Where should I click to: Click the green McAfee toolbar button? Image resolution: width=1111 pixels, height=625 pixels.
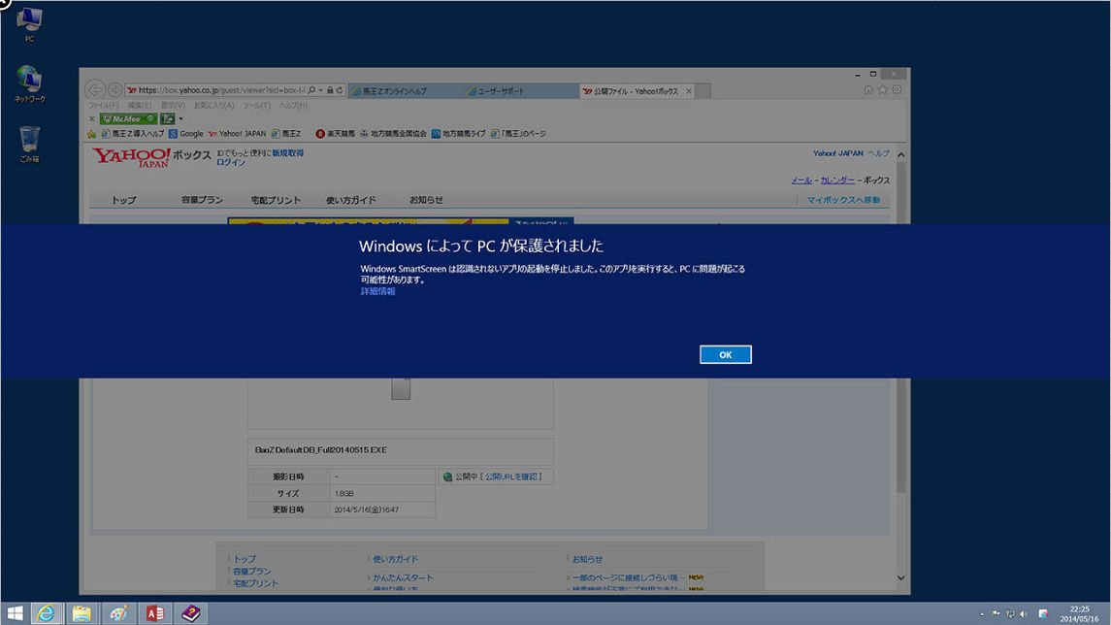pos(128,118)
